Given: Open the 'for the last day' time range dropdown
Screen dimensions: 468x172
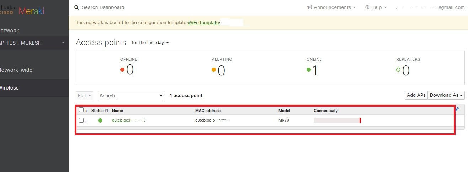Looking at the screenshot, I should point(150,43).
